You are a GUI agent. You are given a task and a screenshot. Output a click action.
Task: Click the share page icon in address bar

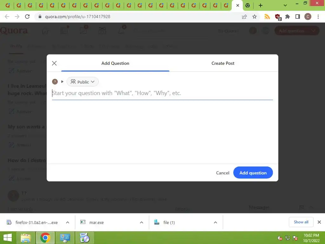pyautogui.click(x=244, y=17)
